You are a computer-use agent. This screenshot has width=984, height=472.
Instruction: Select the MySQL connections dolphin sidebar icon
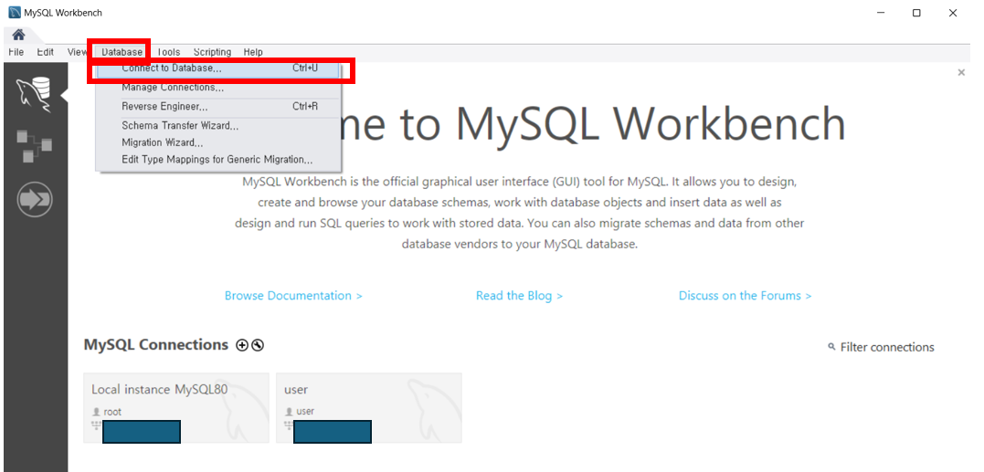34,94
